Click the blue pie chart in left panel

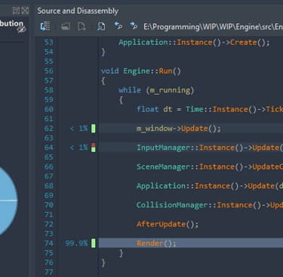click(x=8, y=201)
